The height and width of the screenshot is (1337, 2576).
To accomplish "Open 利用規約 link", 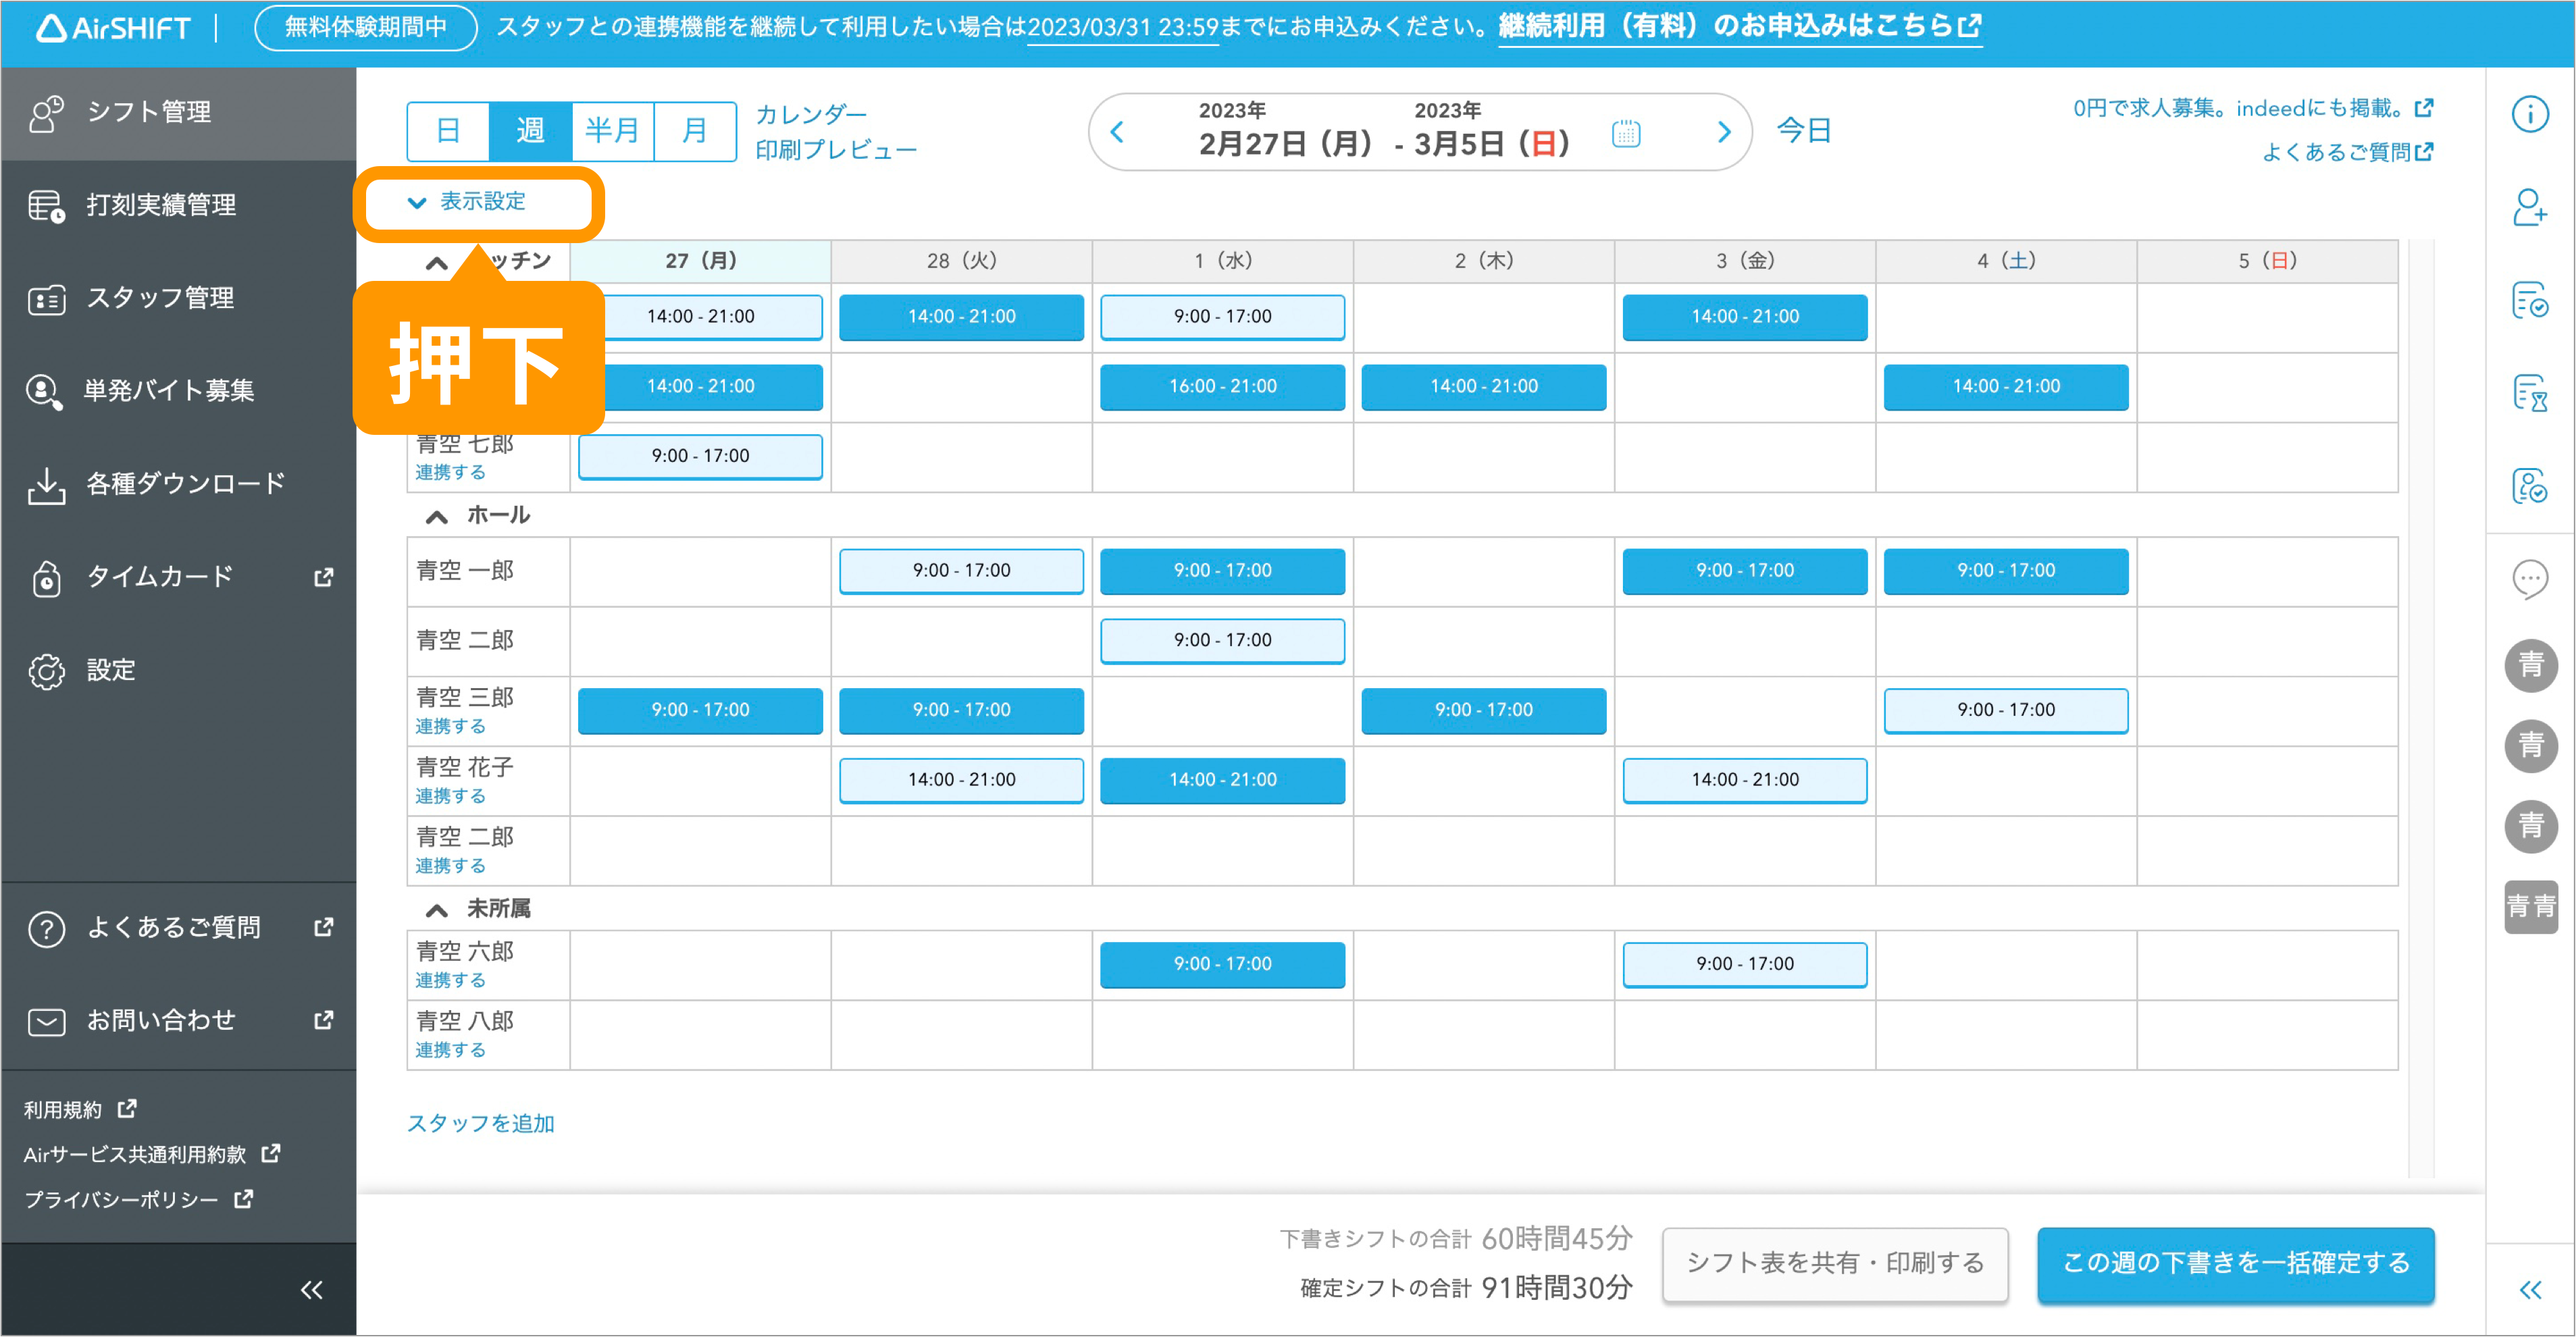I will [80, 1110].
